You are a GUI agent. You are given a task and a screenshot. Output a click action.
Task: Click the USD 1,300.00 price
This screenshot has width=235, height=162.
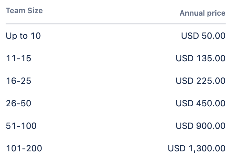coord(197,149)
